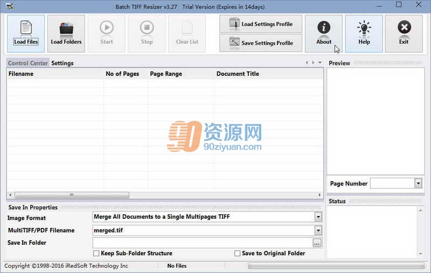This screenshot has height=273, width=431.
Task: Expand the Page Number dropdown
Action: (418, 183)
